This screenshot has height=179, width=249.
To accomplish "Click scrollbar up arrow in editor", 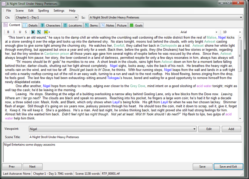I will tap(240, 37).
